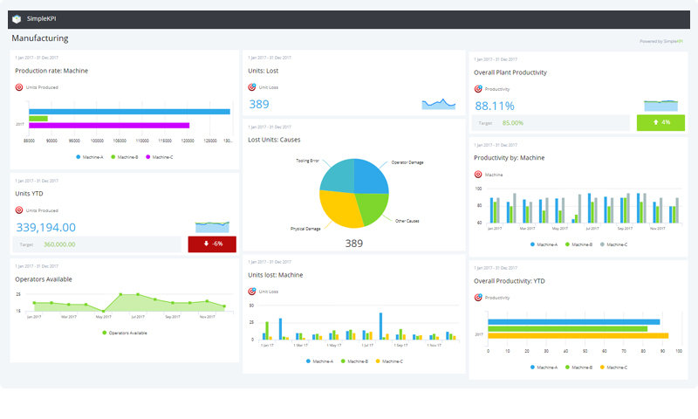The width and height of the screenshot is (698, 419).
Task: Click target icon in Productivity by: Machine
Action: [478, 175]
